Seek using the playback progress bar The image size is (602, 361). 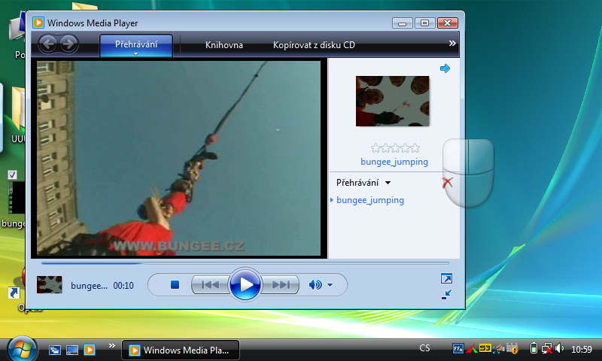245,263
